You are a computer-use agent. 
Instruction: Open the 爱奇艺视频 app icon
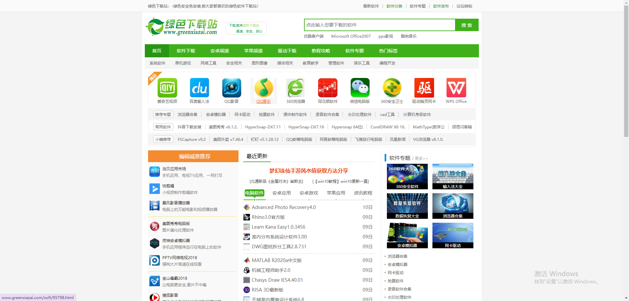click(167, 88)
